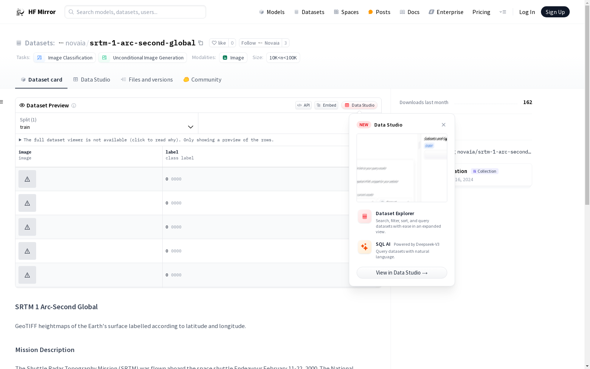Go to Models in the top navigation
The width and height of the screenshot is (590, 369).
point(272,12)
